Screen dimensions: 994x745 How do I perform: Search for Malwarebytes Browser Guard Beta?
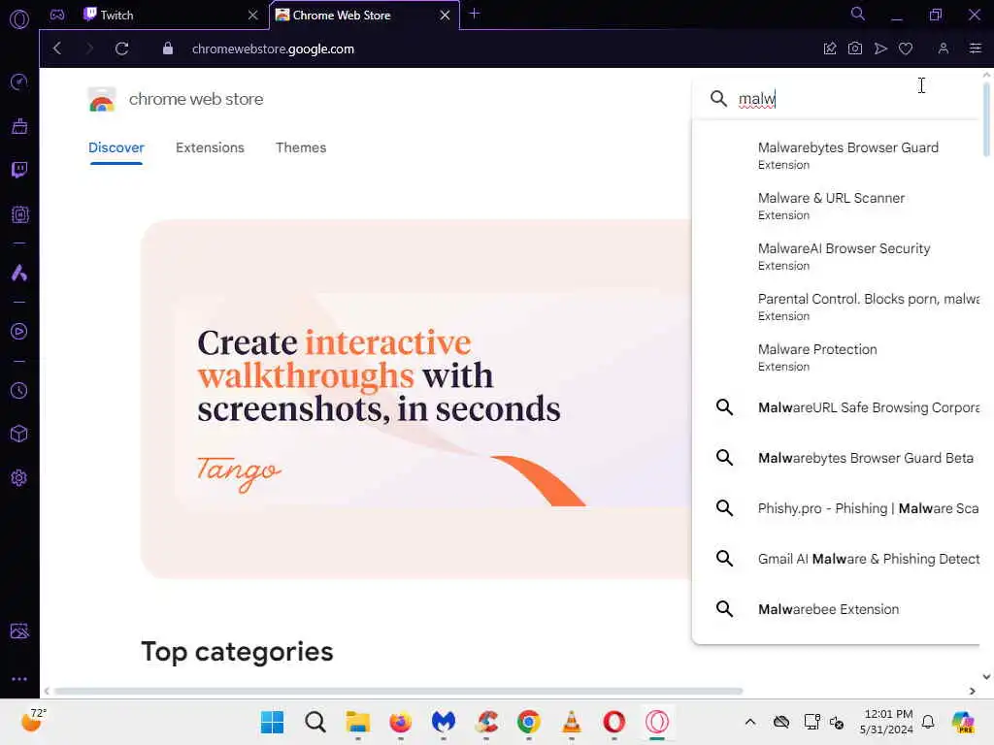[837, 458]
